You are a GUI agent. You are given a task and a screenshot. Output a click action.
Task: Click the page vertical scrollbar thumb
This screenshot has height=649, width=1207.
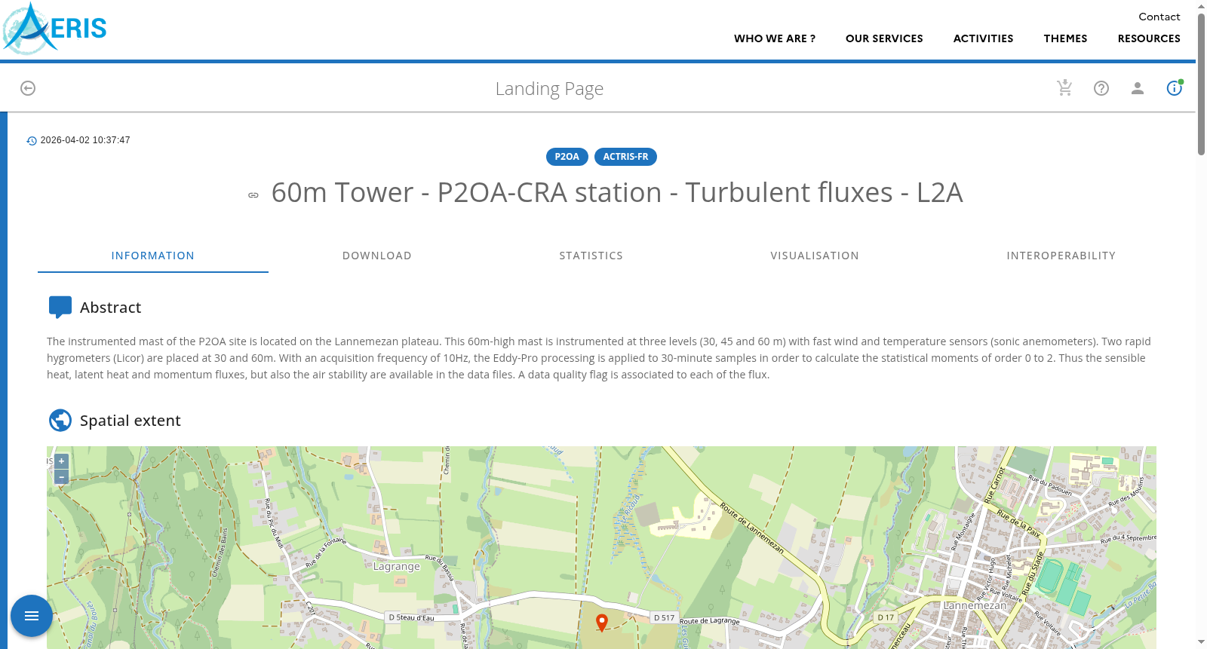[x=1201, y=84]
